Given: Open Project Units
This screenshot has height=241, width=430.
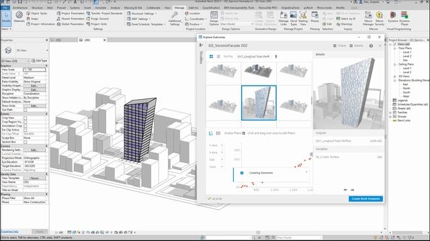Looking at the screenshot, I should click(x=97, y=24).
